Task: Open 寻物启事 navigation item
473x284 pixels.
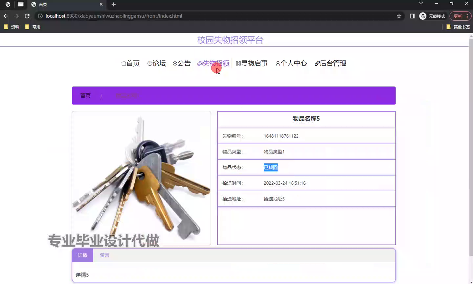Action: (252, 63)
